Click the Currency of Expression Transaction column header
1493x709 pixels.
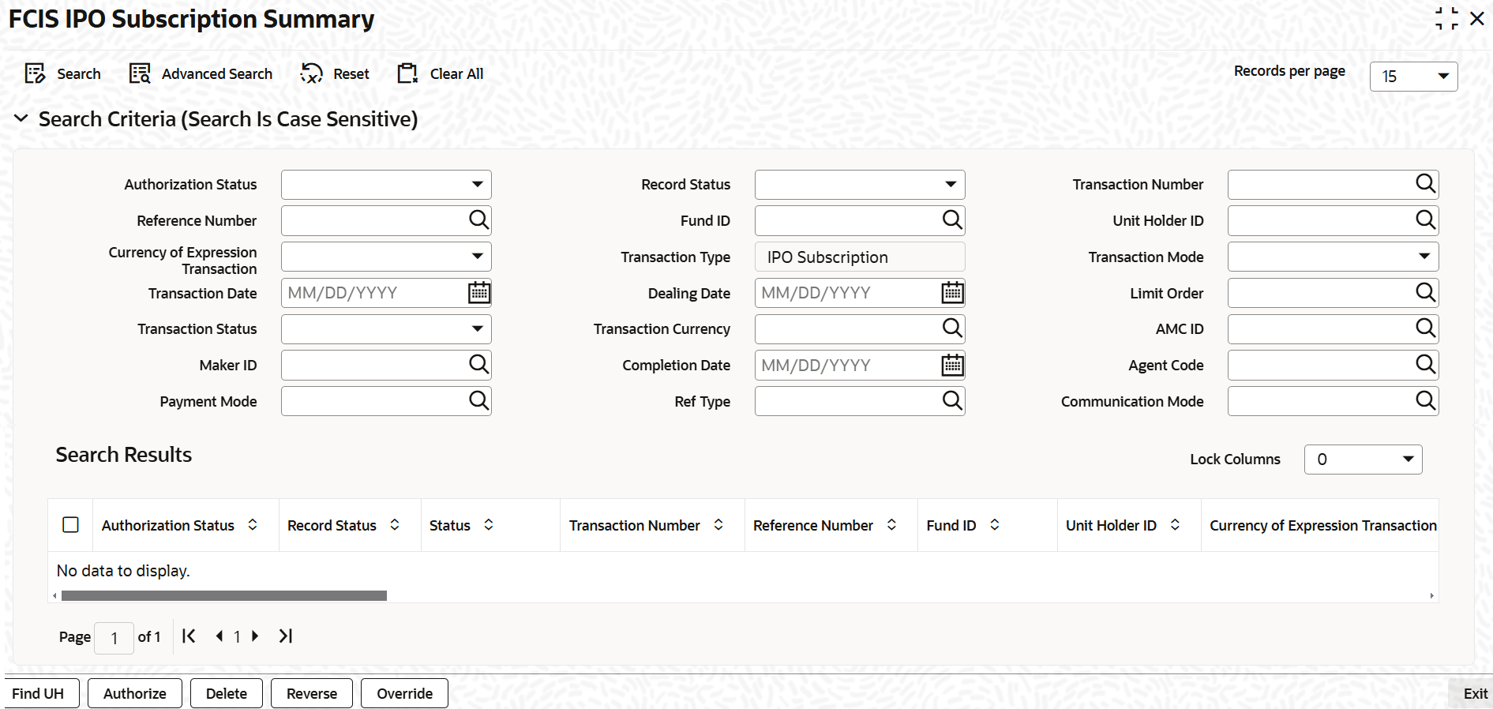(1322, 525)
